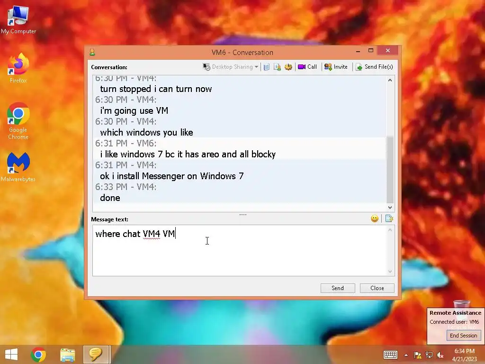This screenshot has width=485, height=364.
Task: Select the Google Chrome desktop shortcut
Action: pyautogui.click(x=18, y=121)
